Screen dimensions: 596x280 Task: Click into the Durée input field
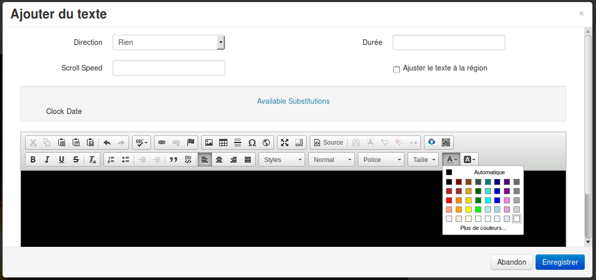(x=449, y=42)
